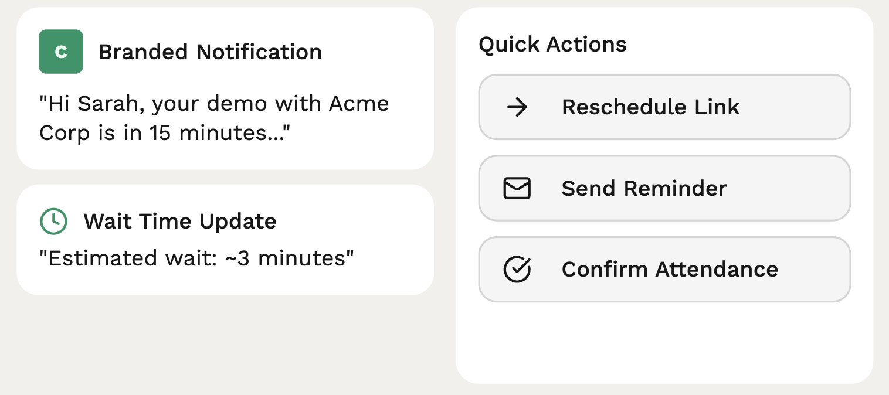Click the Wait Time Update heading
The height and width of the screenshot is (395, 889).
(x=179, y=222)
